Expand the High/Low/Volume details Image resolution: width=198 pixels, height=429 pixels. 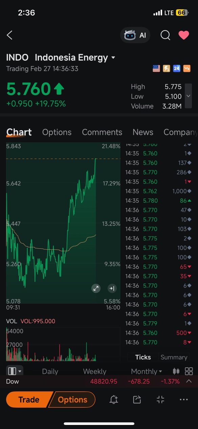[x=188, y=96]
